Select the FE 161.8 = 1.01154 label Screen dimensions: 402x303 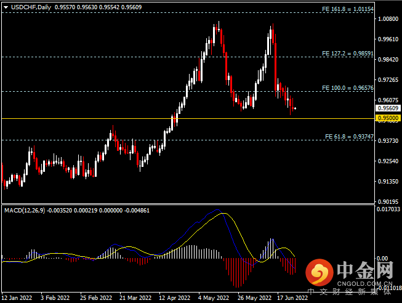(348, 9)
